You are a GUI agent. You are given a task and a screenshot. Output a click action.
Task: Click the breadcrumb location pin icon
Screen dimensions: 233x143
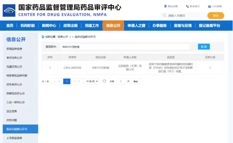pyautogui.click(x=43, y=37)
